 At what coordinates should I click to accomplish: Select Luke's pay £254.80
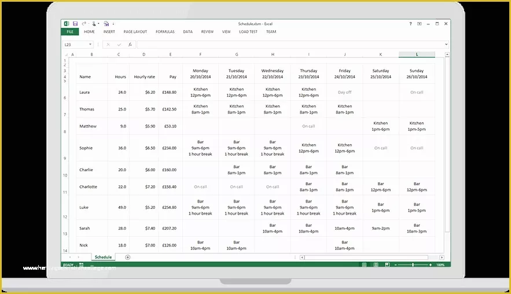171,207
